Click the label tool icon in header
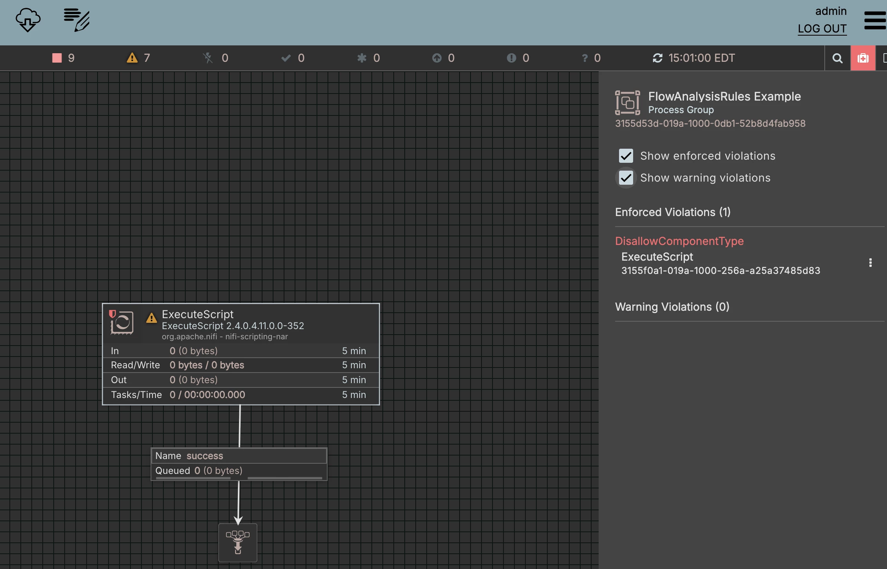The image size is (887, 569). pos(77,20)
